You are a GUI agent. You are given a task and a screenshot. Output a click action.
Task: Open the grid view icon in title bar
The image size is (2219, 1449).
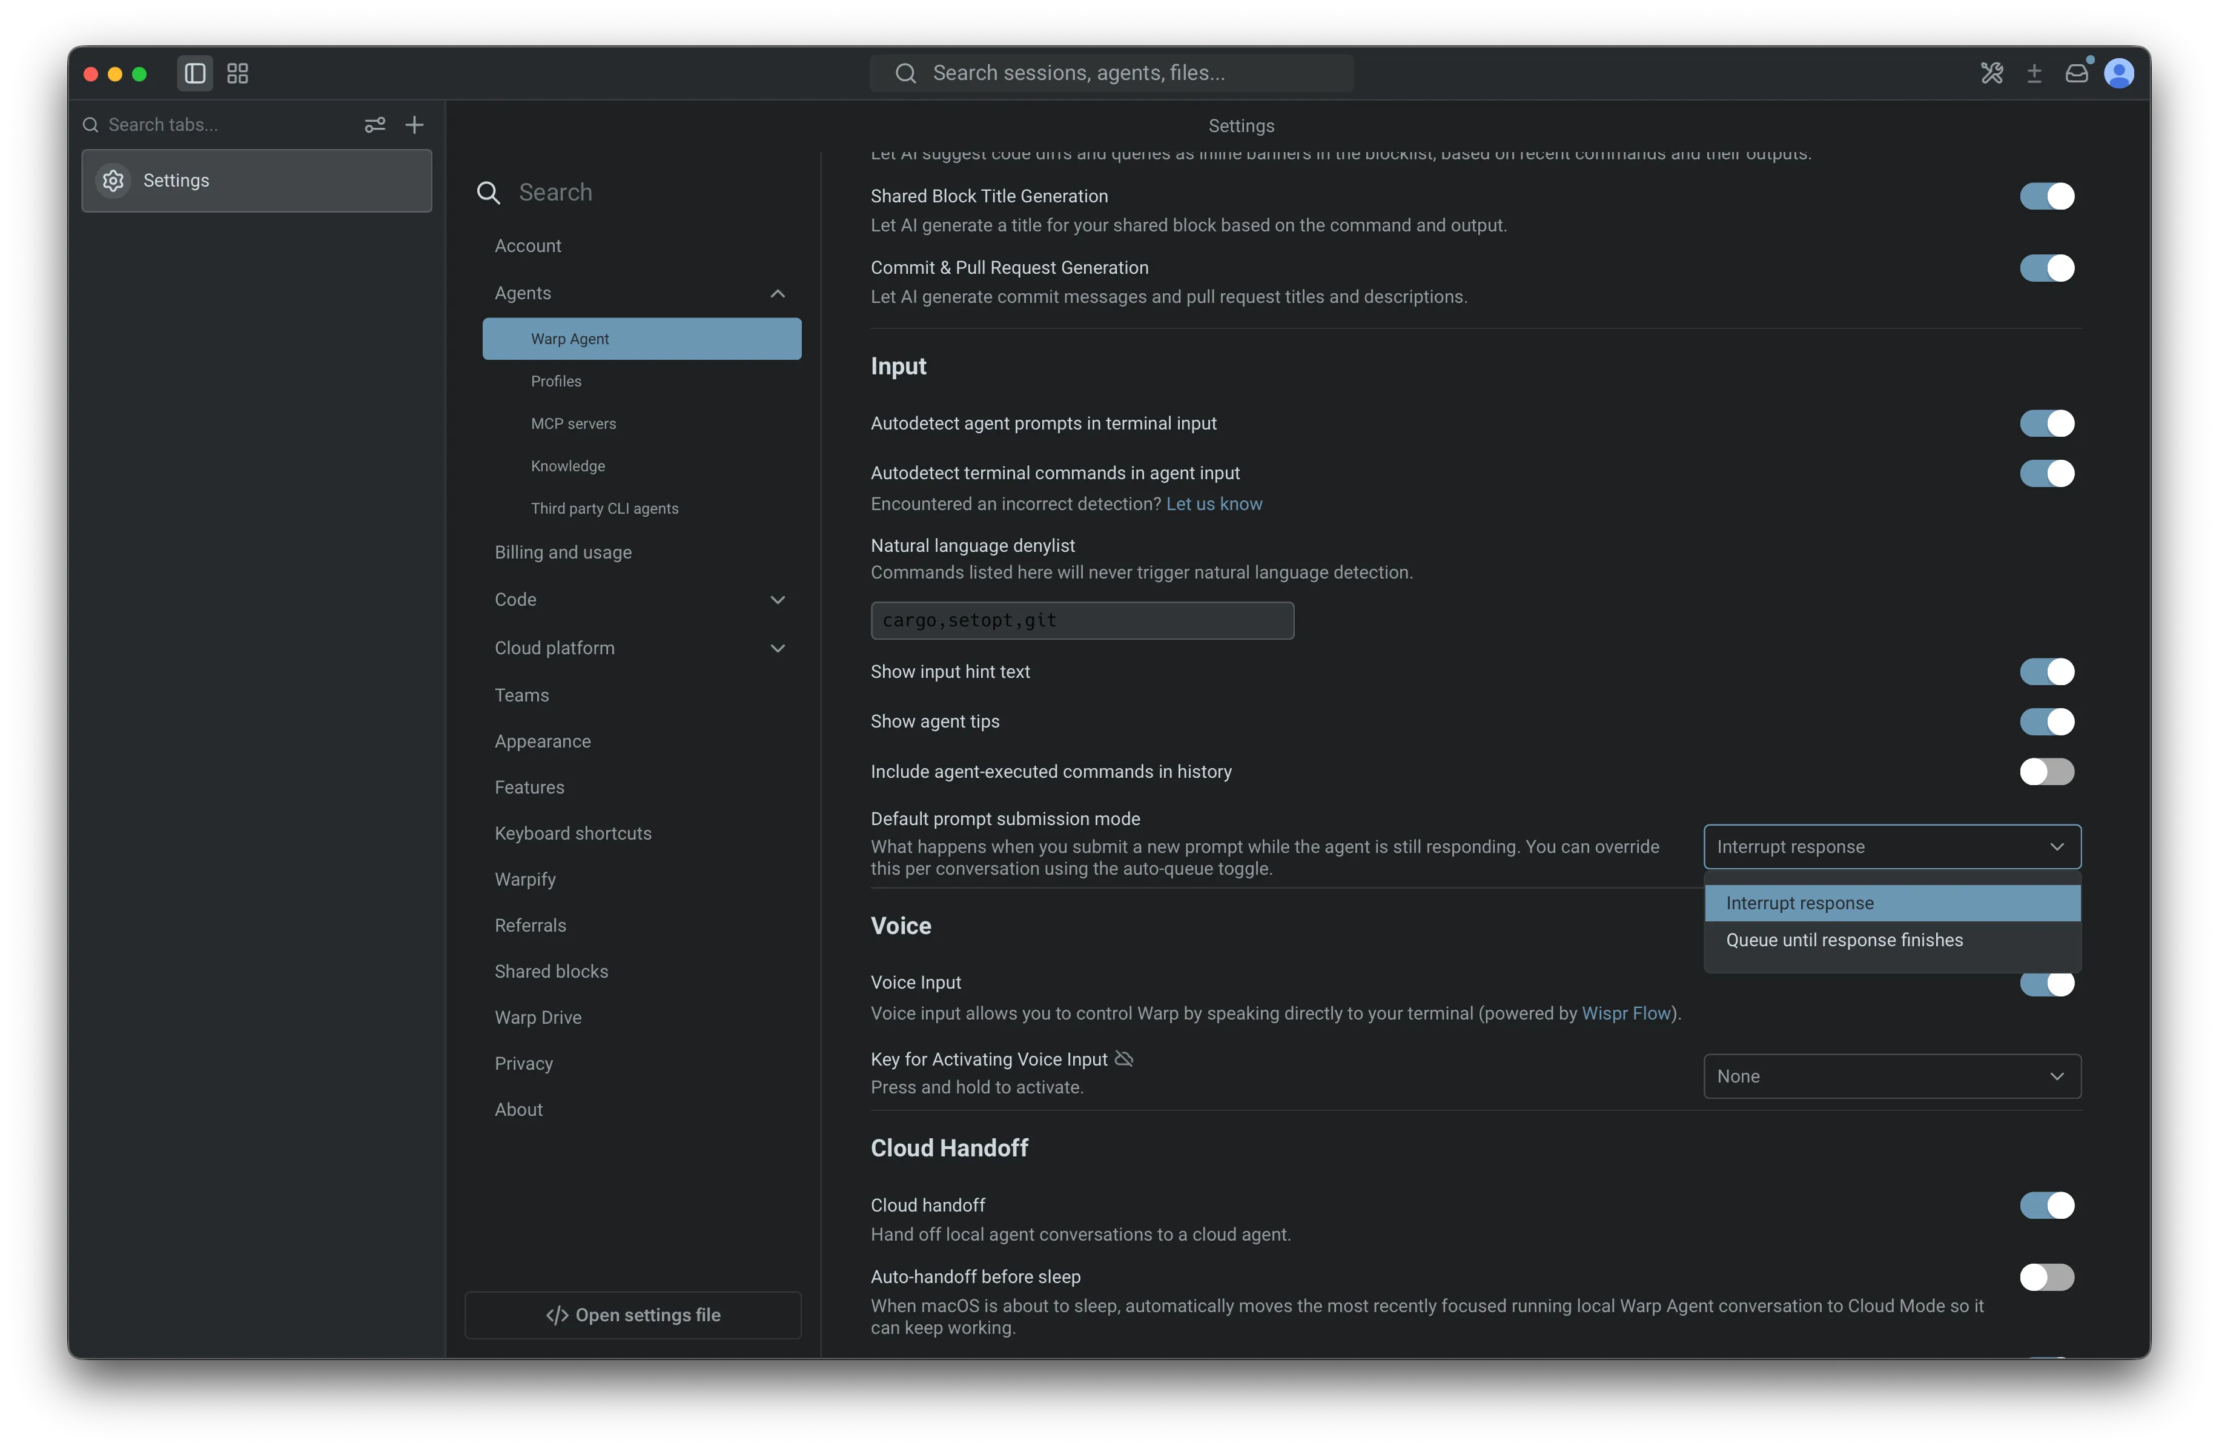tap(238, 73)
